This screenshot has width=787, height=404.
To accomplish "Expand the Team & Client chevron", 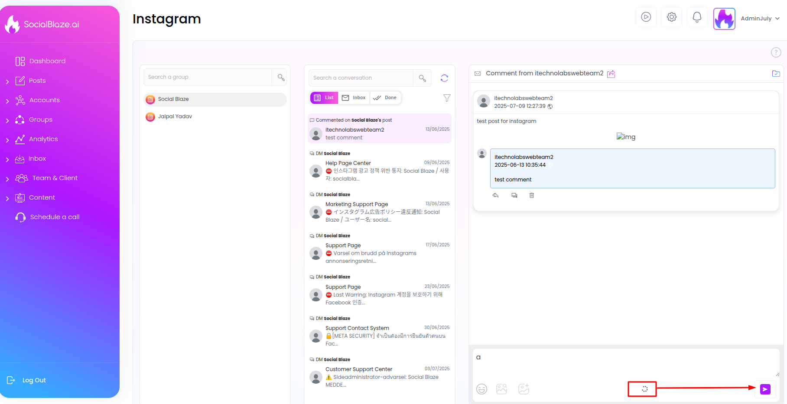I will (x=7, y=179).
